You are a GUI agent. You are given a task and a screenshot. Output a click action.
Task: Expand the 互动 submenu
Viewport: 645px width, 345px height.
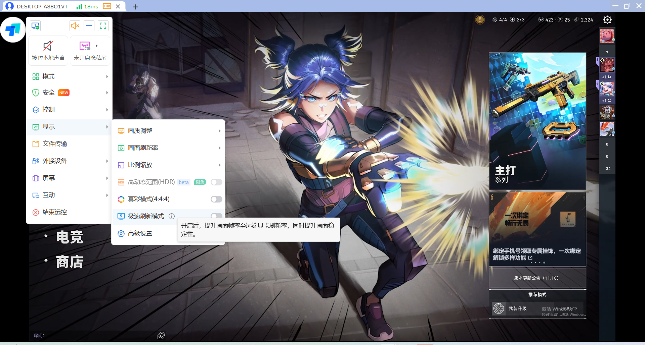point(70,195)
